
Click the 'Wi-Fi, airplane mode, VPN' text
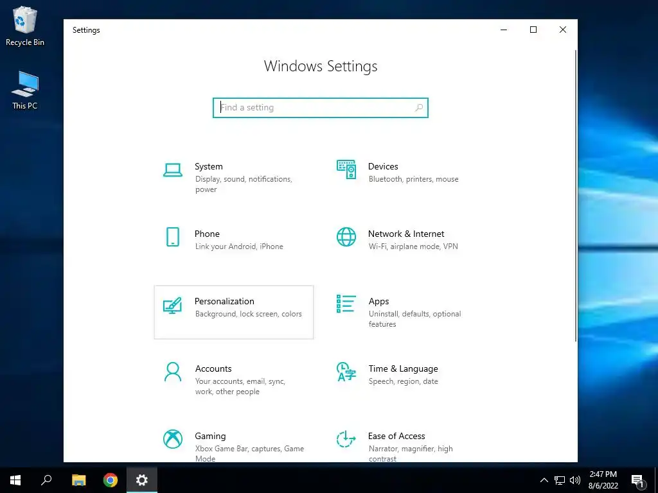(413, 246)
